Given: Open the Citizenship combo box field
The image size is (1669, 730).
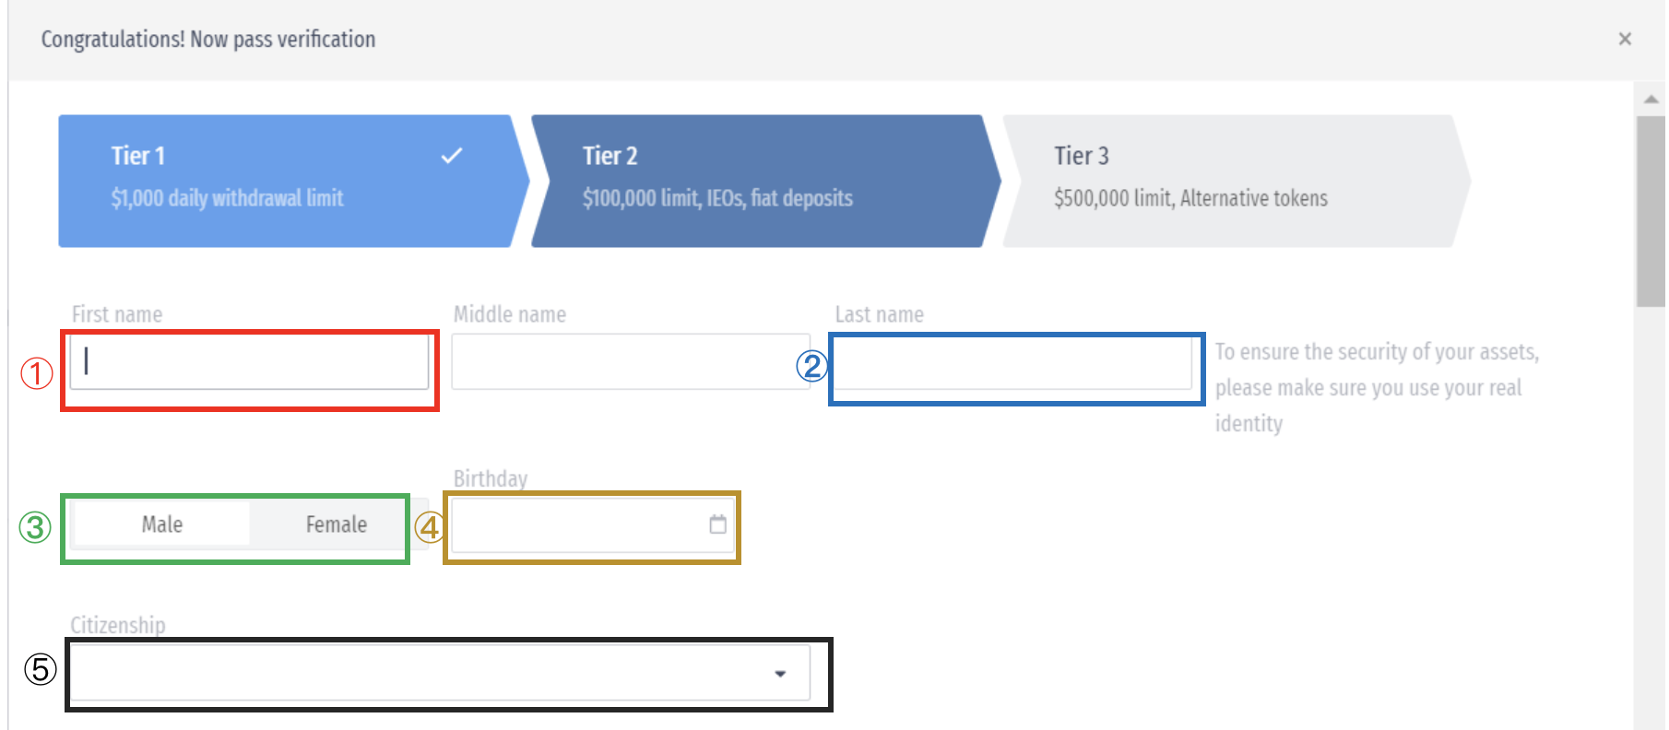Looking at the screenshot, I should (x=415, y=674).
